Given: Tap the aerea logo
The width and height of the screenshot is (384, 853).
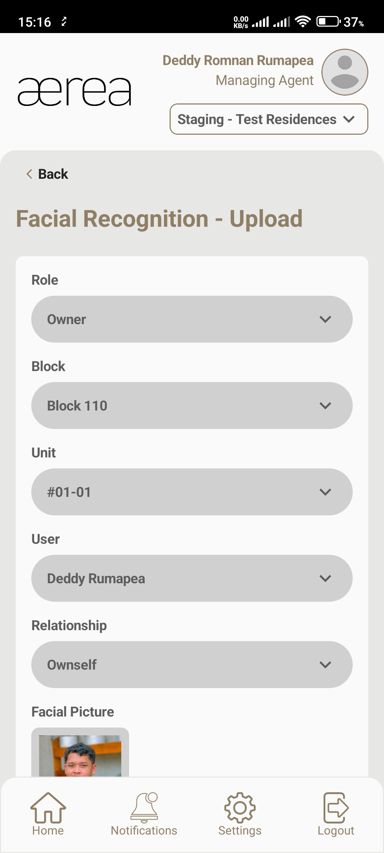Looking at the screenshot, I should click(74, 92).
